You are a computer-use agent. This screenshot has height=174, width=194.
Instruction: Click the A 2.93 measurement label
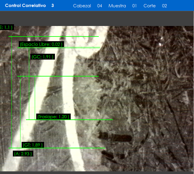[23, 154]
